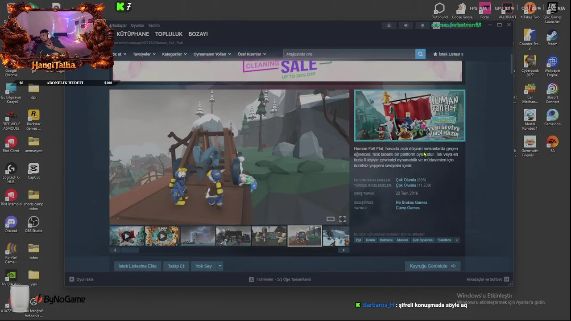Viewport: 571px width, 321px height.
Task: Click the Oyun Ekle button
Action: tap(81, 279)
